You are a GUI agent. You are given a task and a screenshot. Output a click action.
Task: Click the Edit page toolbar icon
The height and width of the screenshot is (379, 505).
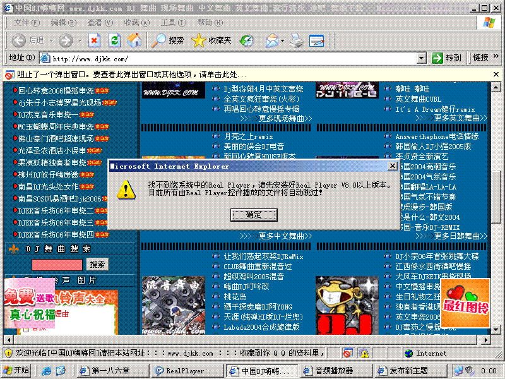tap(317, 40)
